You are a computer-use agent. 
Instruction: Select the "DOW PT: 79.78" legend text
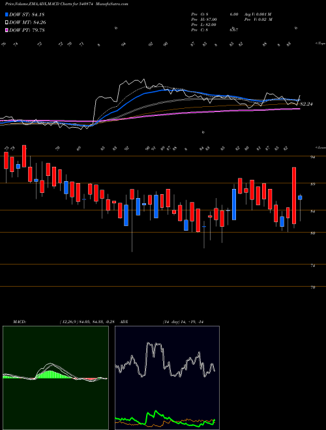(x=27, y=30)
